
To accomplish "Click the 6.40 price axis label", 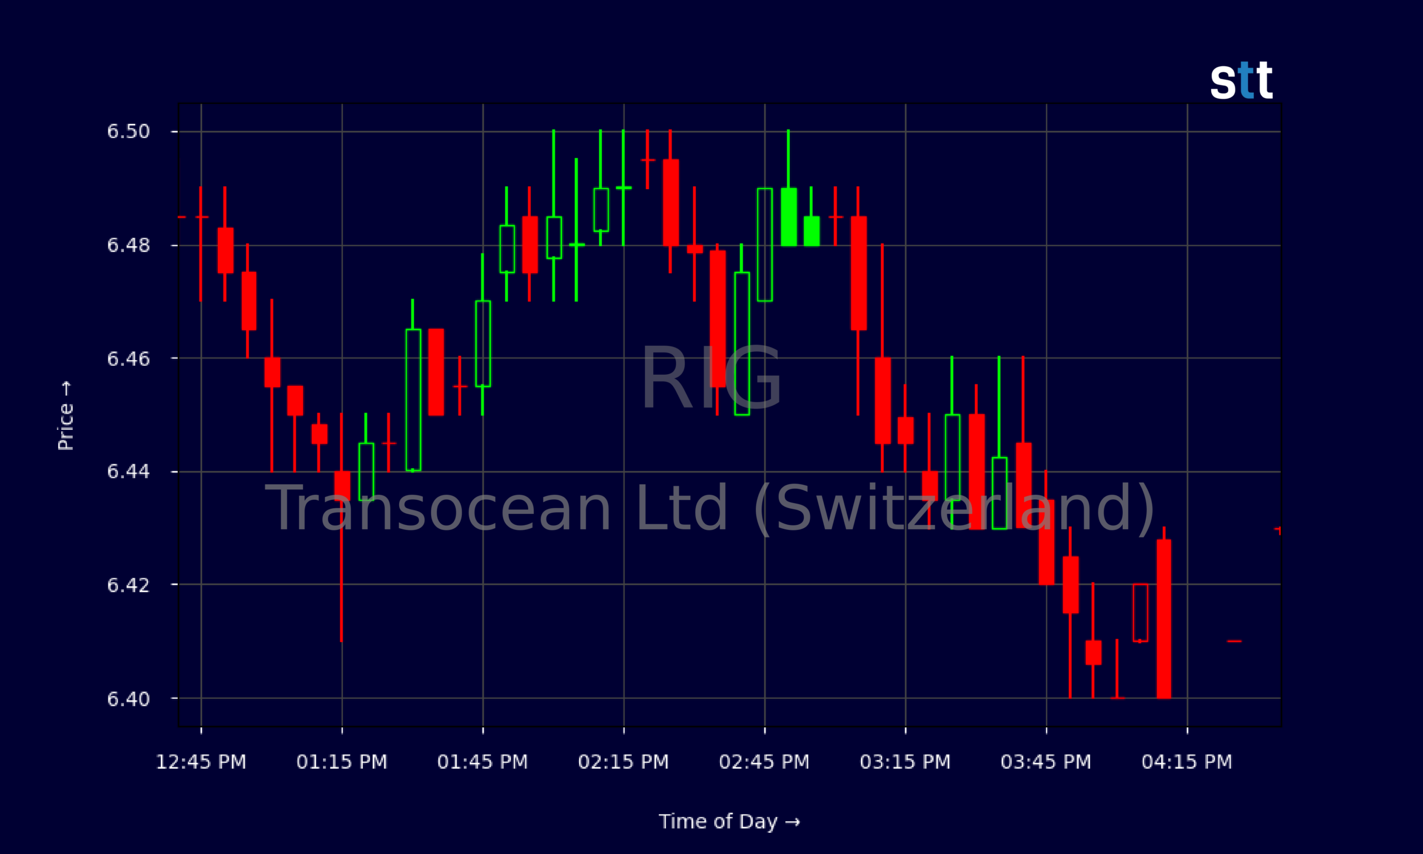I will tap(128, 699).
